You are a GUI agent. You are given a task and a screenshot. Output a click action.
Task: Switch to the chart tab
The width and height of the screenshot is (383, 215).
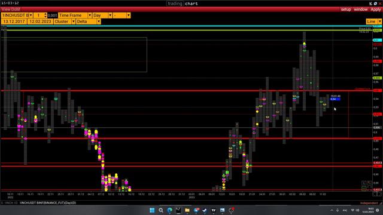191,4
